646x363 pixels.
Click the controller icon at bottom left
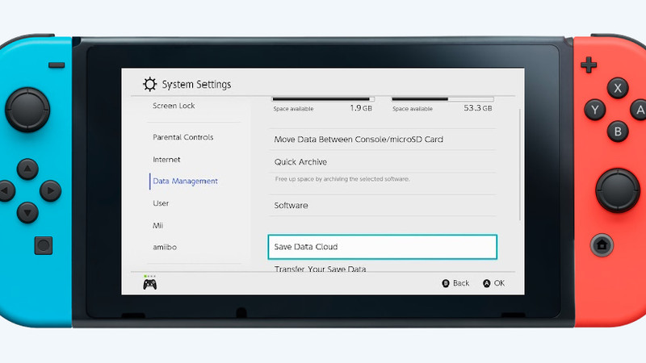pos(150,283)
